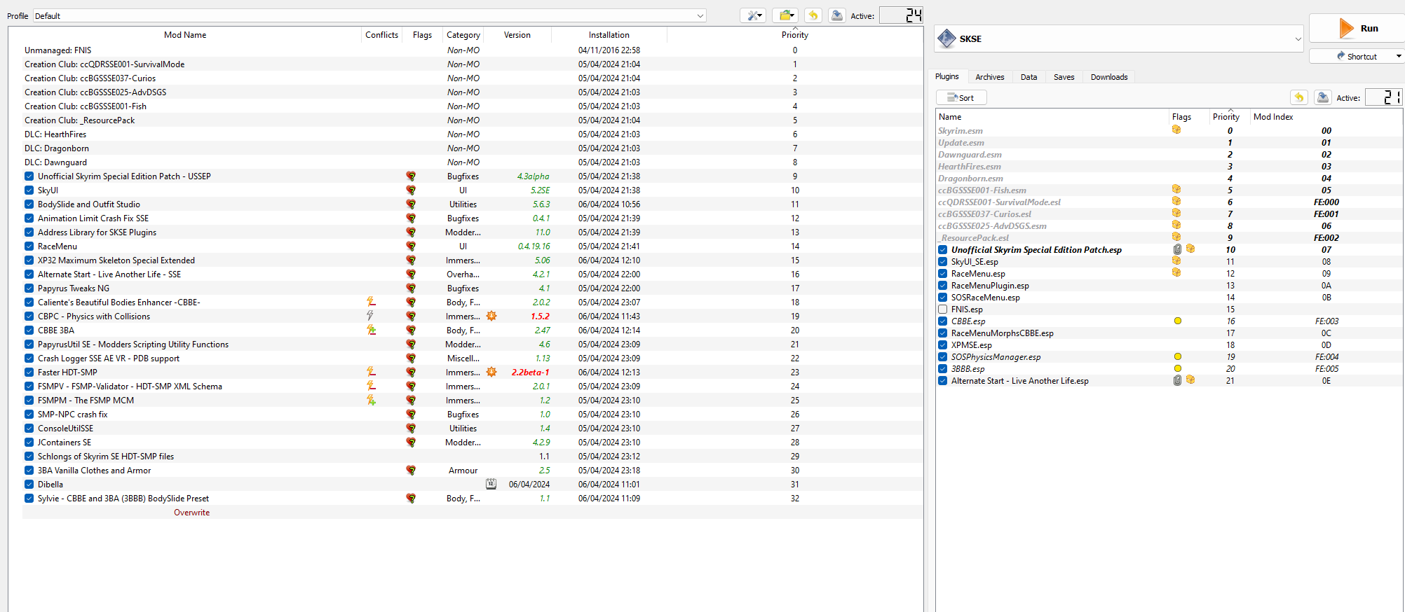Click the plugins Active counter display
The image size is (1405, 612).
(x=1383, y=97)
